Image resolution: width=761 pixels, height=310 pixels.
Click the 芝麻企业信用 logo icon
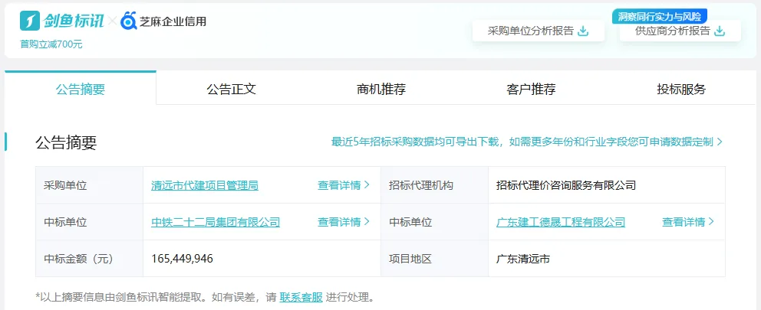[x=129, y=21]
